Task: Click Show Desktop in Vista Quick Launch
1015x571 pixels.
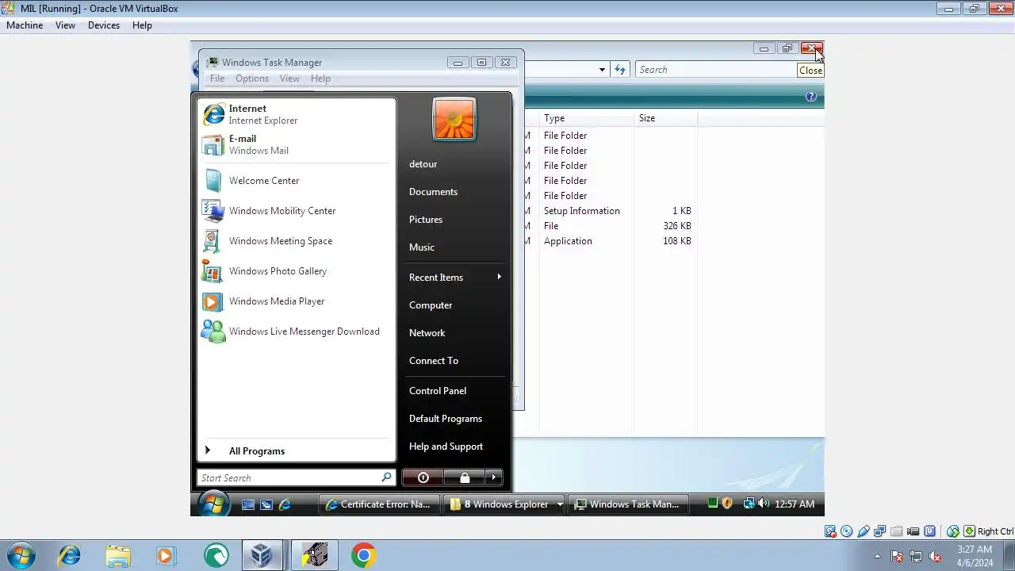Action: (248, 504)
